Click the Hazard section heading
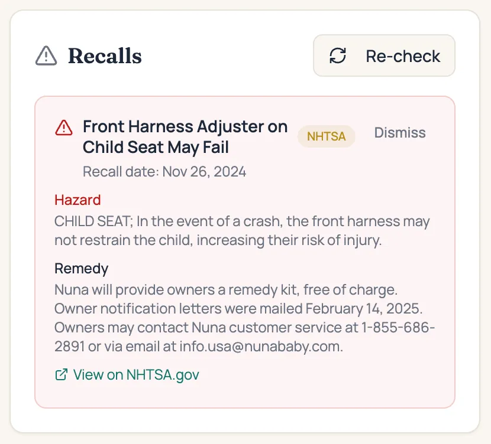Viewport: 491px width, 444px height. tap(77, 200)
